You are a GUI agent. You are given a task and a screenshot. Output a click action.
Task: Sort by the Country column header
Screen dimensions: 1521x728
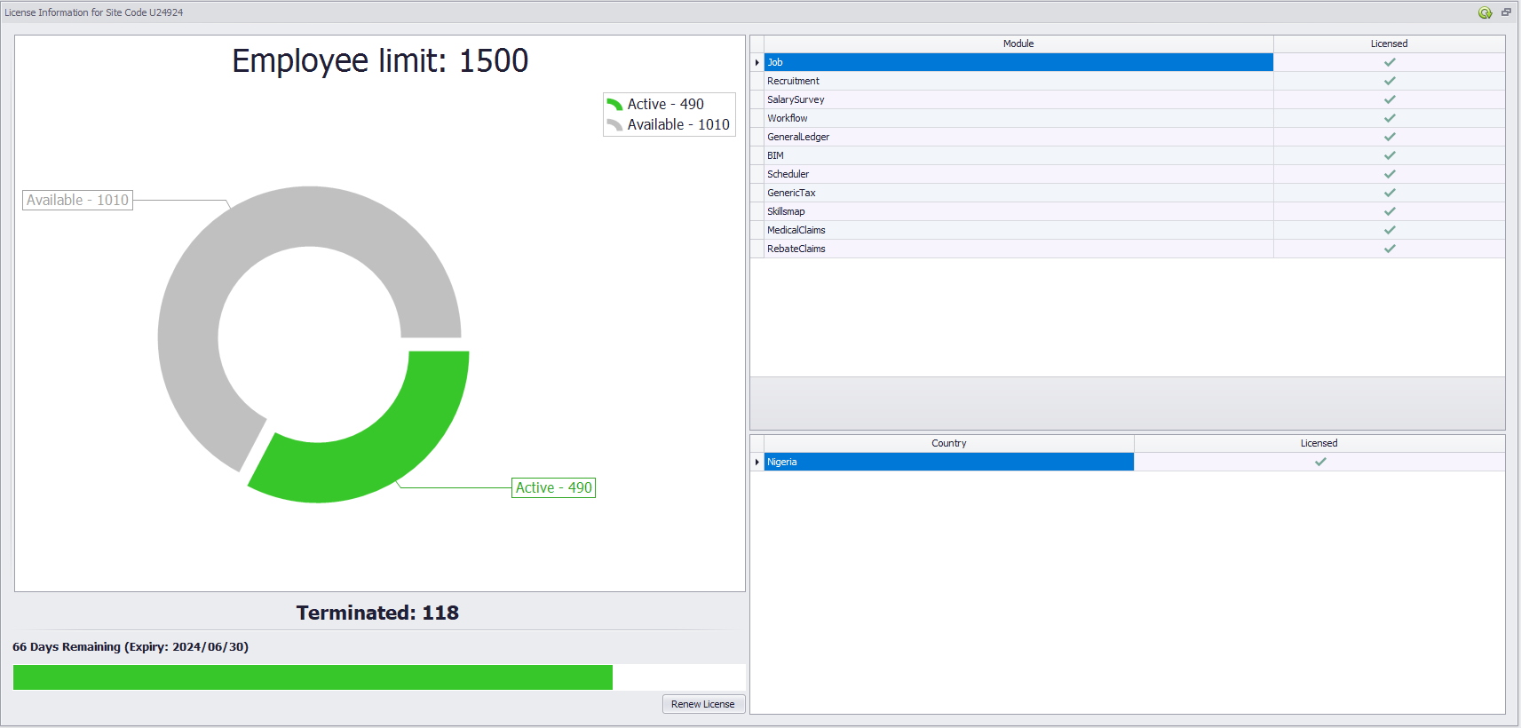(949, 443)
